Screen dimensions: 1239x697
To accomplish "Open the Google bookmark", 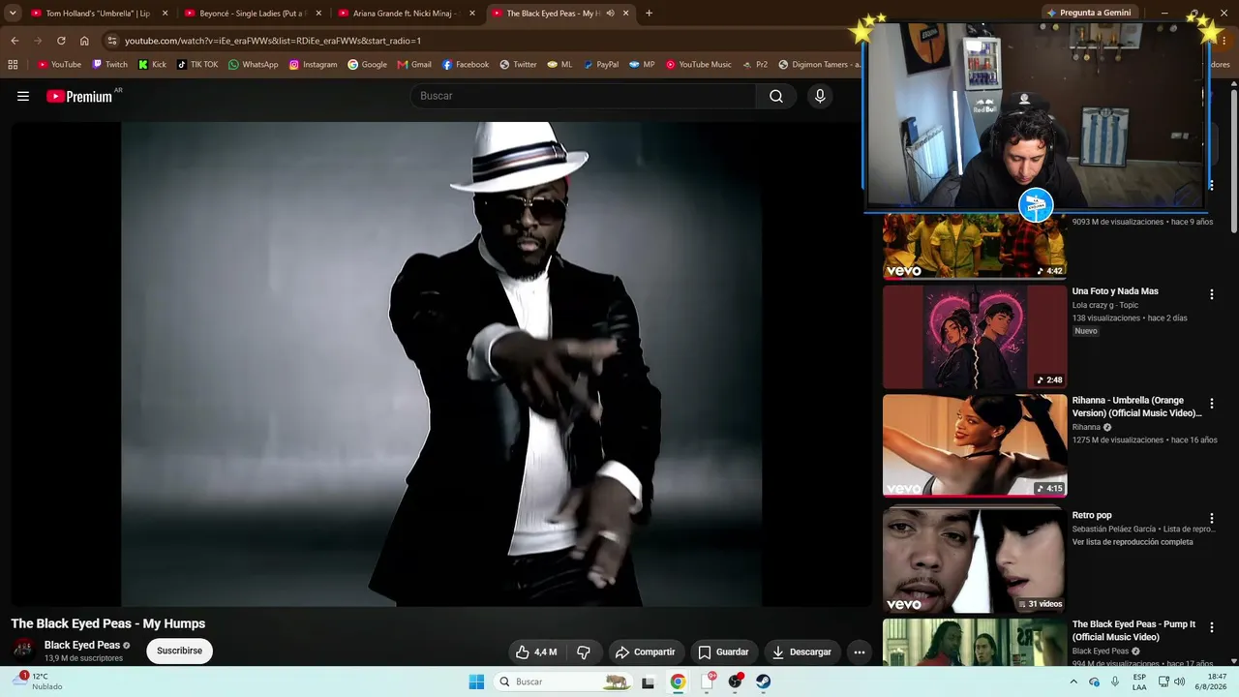I will pos(368,65).
